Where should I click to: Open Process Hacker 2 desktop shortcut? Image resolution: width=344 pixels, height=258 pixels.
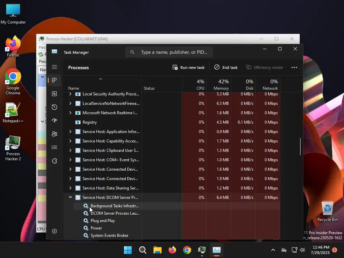pos(13,148)
